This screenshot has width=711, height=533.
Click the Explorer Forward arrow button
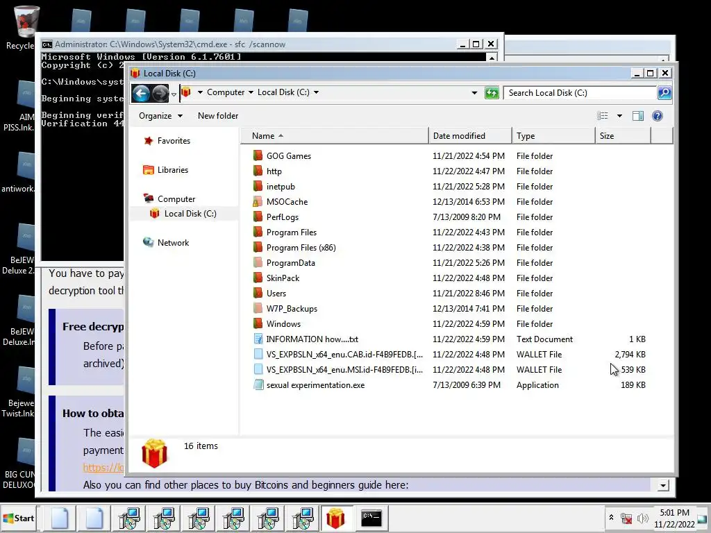click(x=160, y=94)
